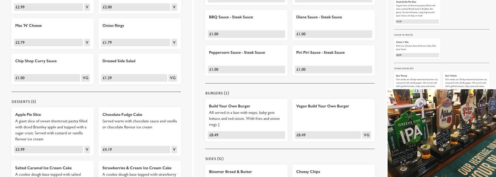Click the VG badge on Vegan Build Your Own Burger

[x=366, y=135]
